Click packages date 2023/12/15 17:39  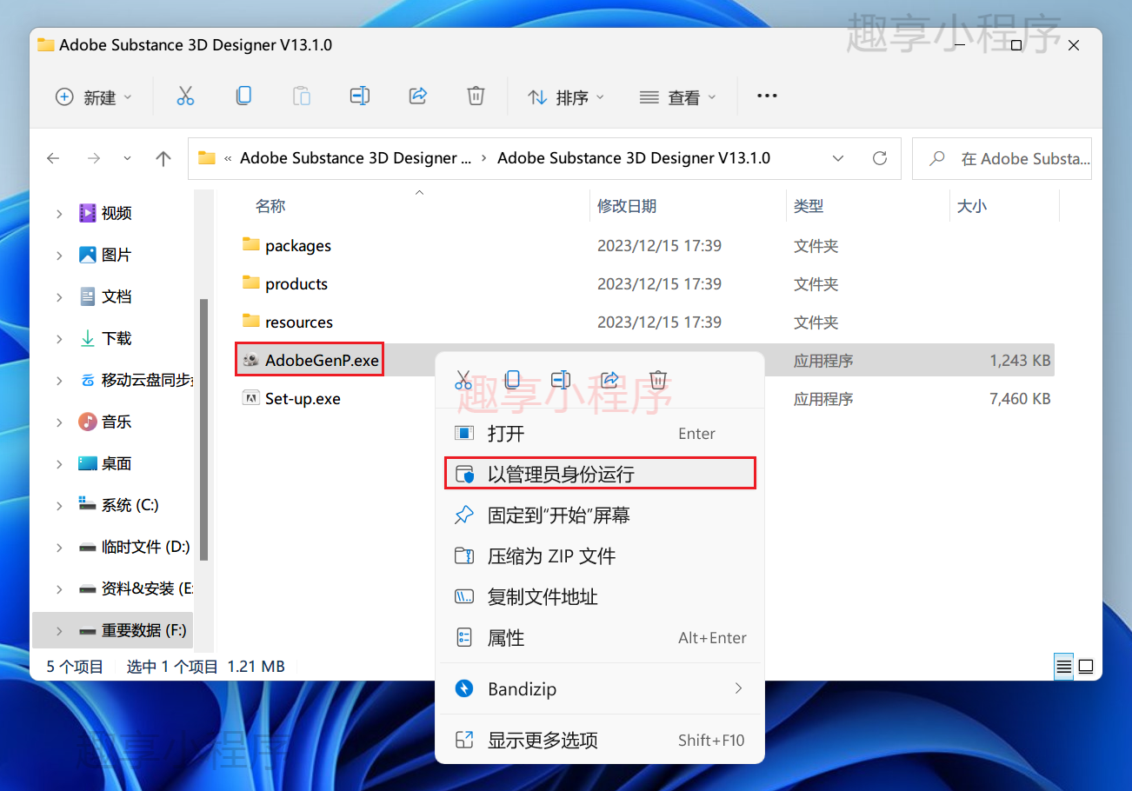tap(659, 246)
